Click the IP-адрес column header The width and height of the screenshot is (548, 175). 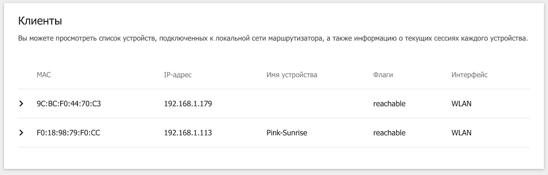coord(177,75)
